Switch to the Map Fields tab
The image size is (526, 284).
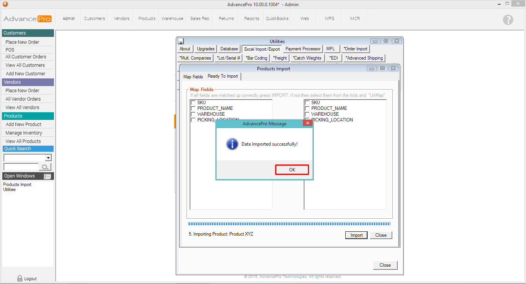[x=193, y=77]
